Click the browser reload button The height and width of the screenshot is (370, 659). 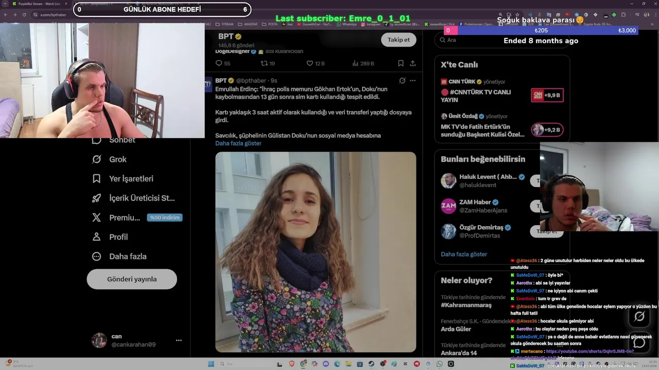tap(24, 14)
